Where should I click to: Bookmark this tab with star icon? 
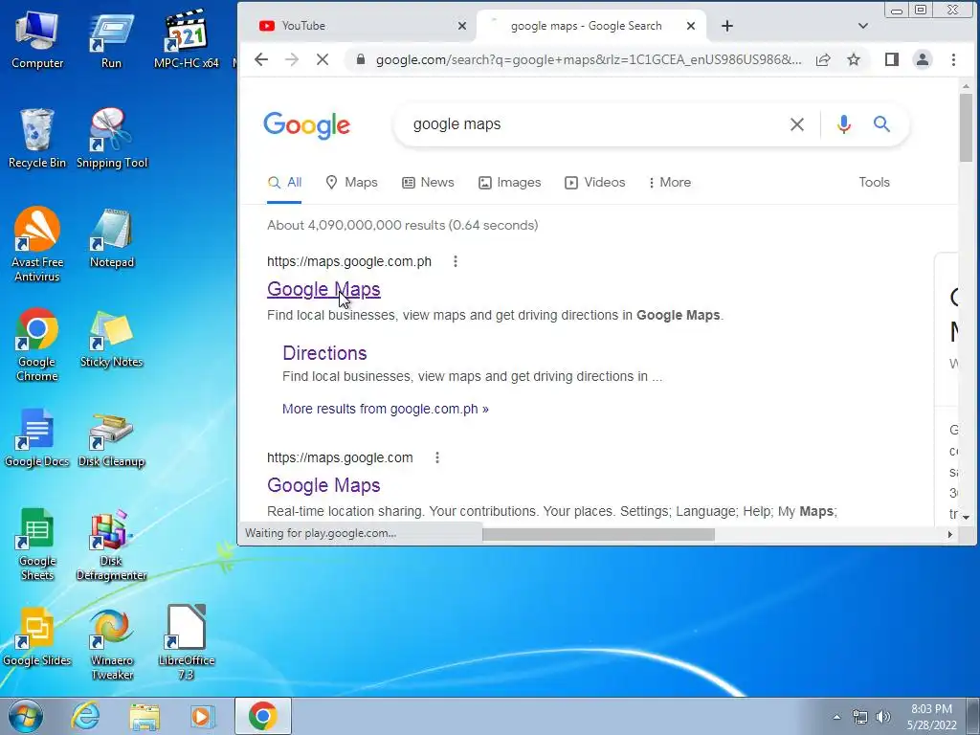(x=854, y=59)
